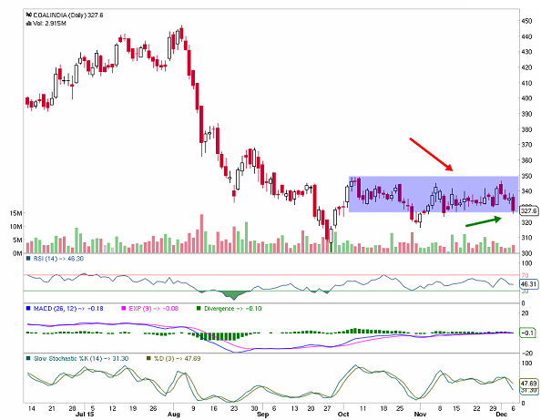541x420 pixels.
Task: Select the Vol: 2.915M label
Action: tap(50, 24)
